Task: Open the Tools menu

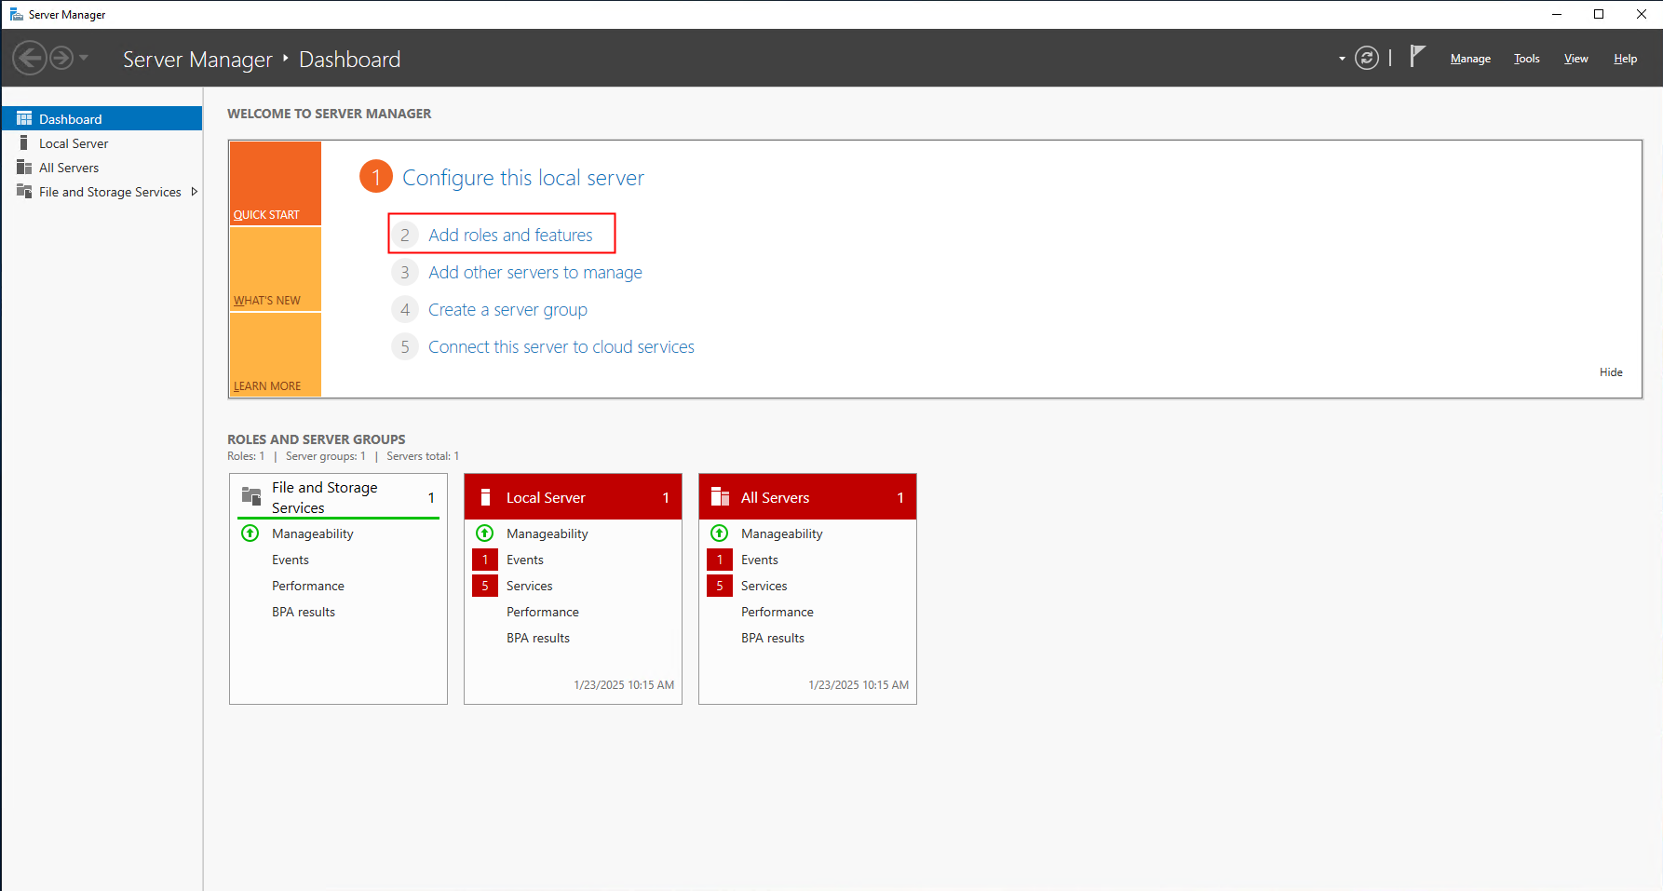Action: coord(1526,59)
